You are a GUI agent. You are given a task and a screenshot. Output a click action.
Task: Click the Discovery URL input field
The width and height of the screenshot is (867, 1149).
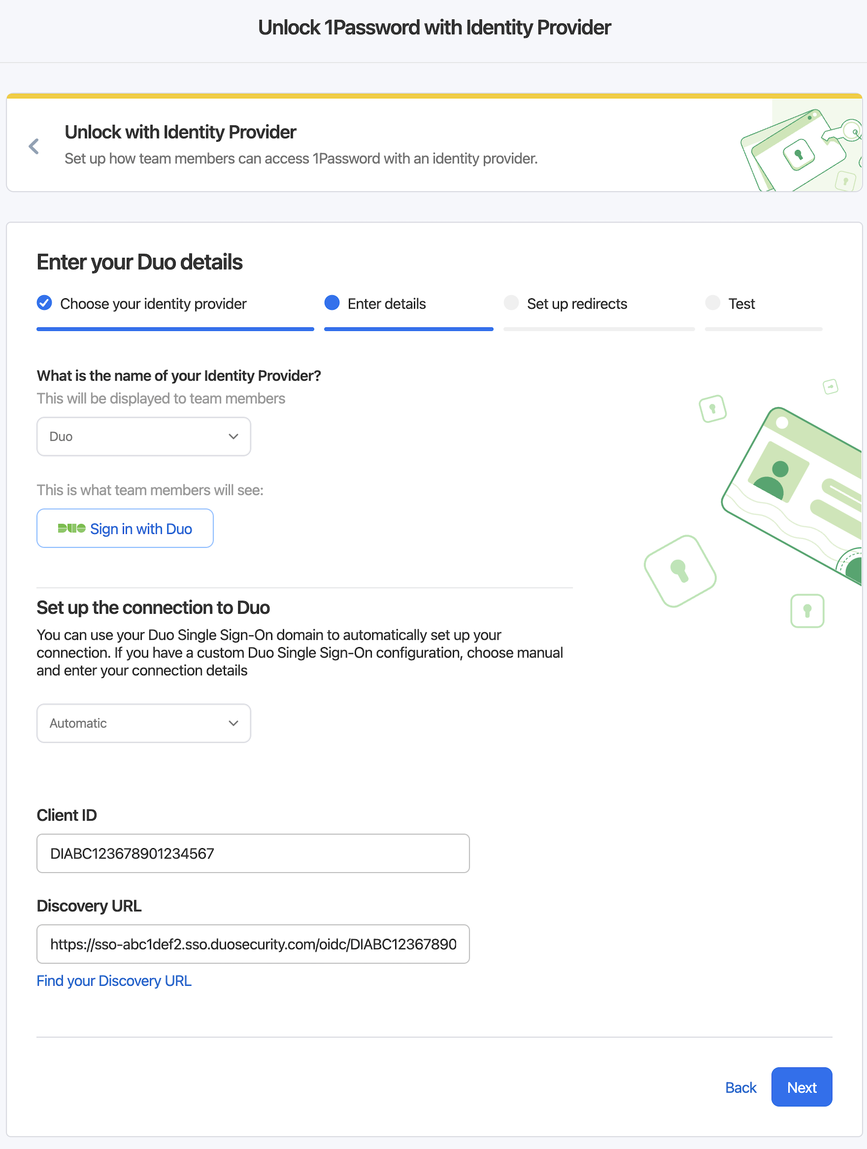coord(253,944)
